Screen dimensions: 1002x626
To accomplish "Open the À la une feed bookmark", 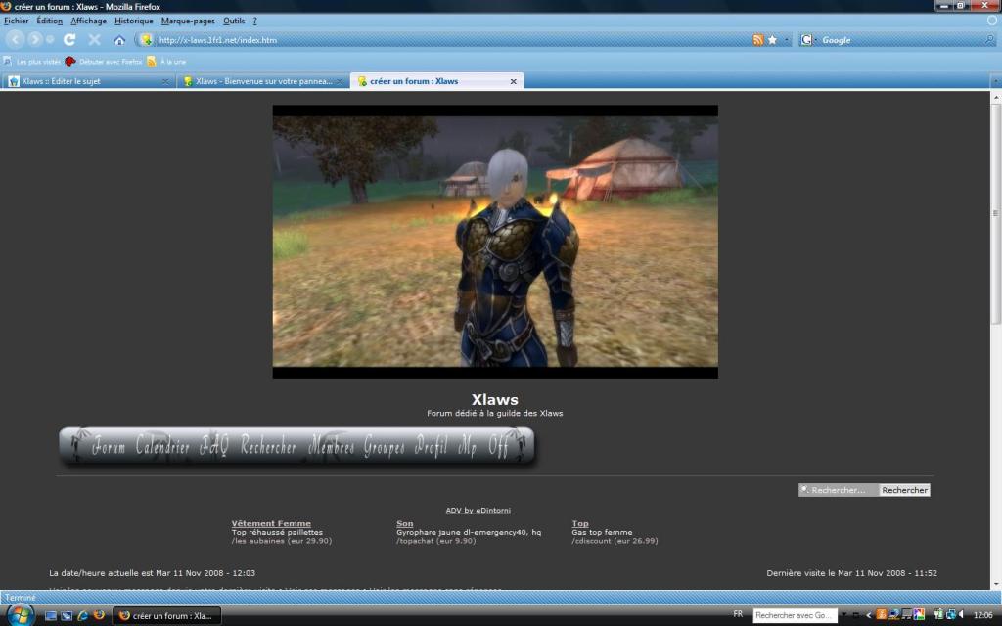I will tap(166, 62).
